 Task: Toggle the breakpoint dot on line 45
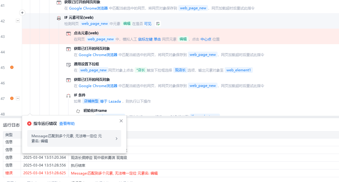point(12,67)
